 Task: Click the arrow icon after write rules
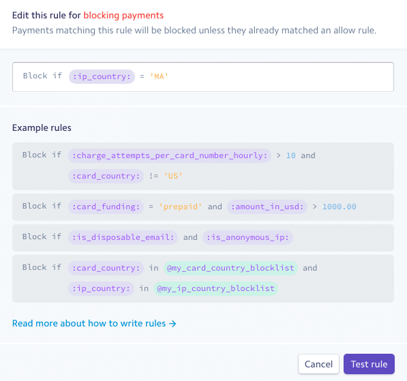click(172, 324)
